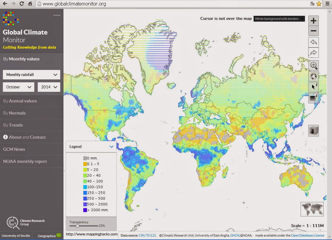Click the download export icon
The height and width of the screenshot is (240, 332).
pos(313,130)
